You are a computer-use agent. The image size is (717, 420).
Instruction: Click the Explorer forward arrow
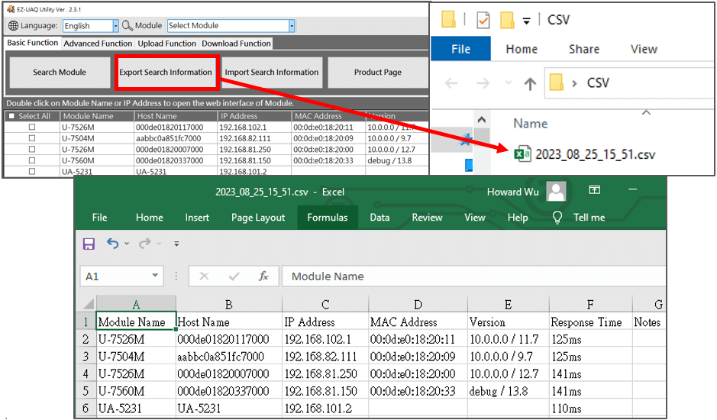click(483, 83)
